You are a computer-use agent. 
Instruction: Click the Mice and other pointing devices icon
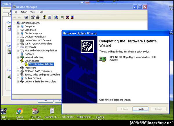point(22,51)
